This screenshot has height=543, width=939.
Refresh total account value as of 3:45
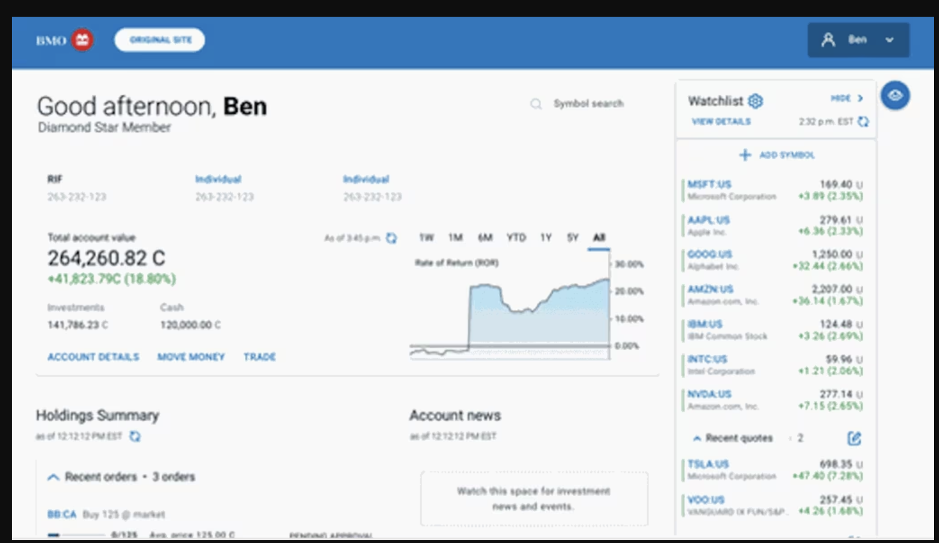coord(391,238)
